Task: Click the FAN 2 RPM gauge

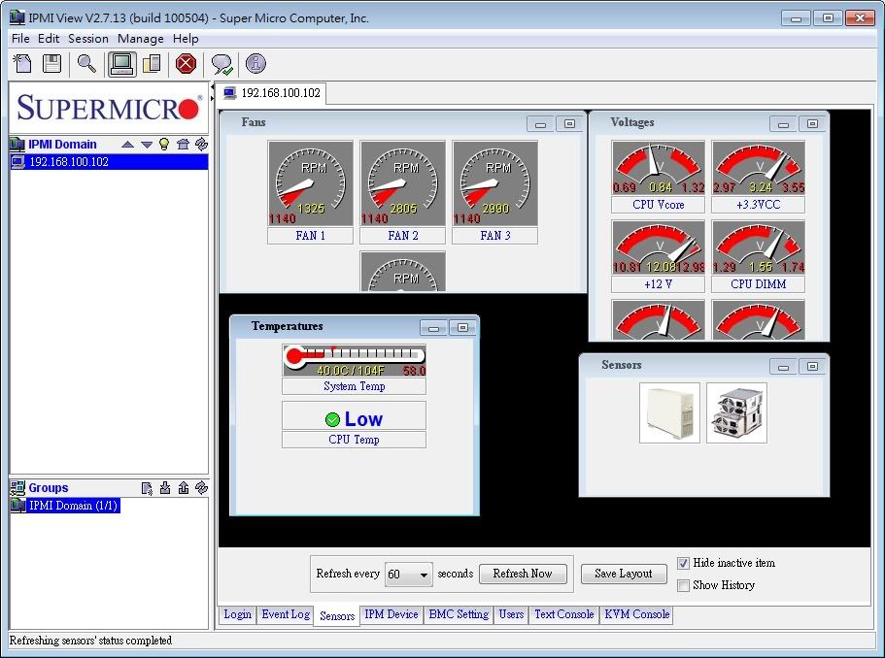Action: [x=403, y=183]
